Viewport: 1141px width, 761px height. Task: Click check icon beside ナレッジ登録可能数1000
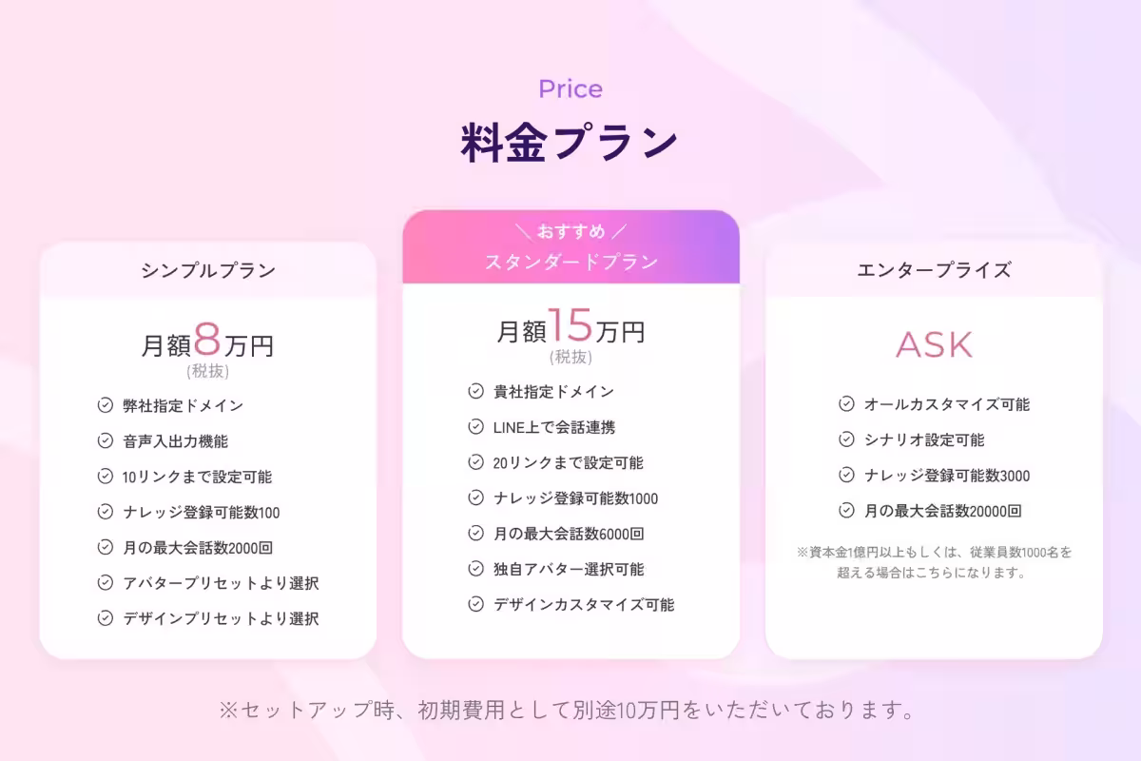point(476,498)
